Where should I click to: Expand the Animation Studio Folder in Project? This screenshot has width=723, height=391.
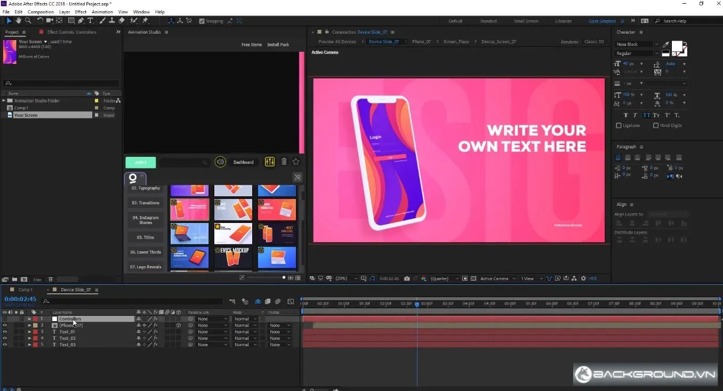point(4,100)
